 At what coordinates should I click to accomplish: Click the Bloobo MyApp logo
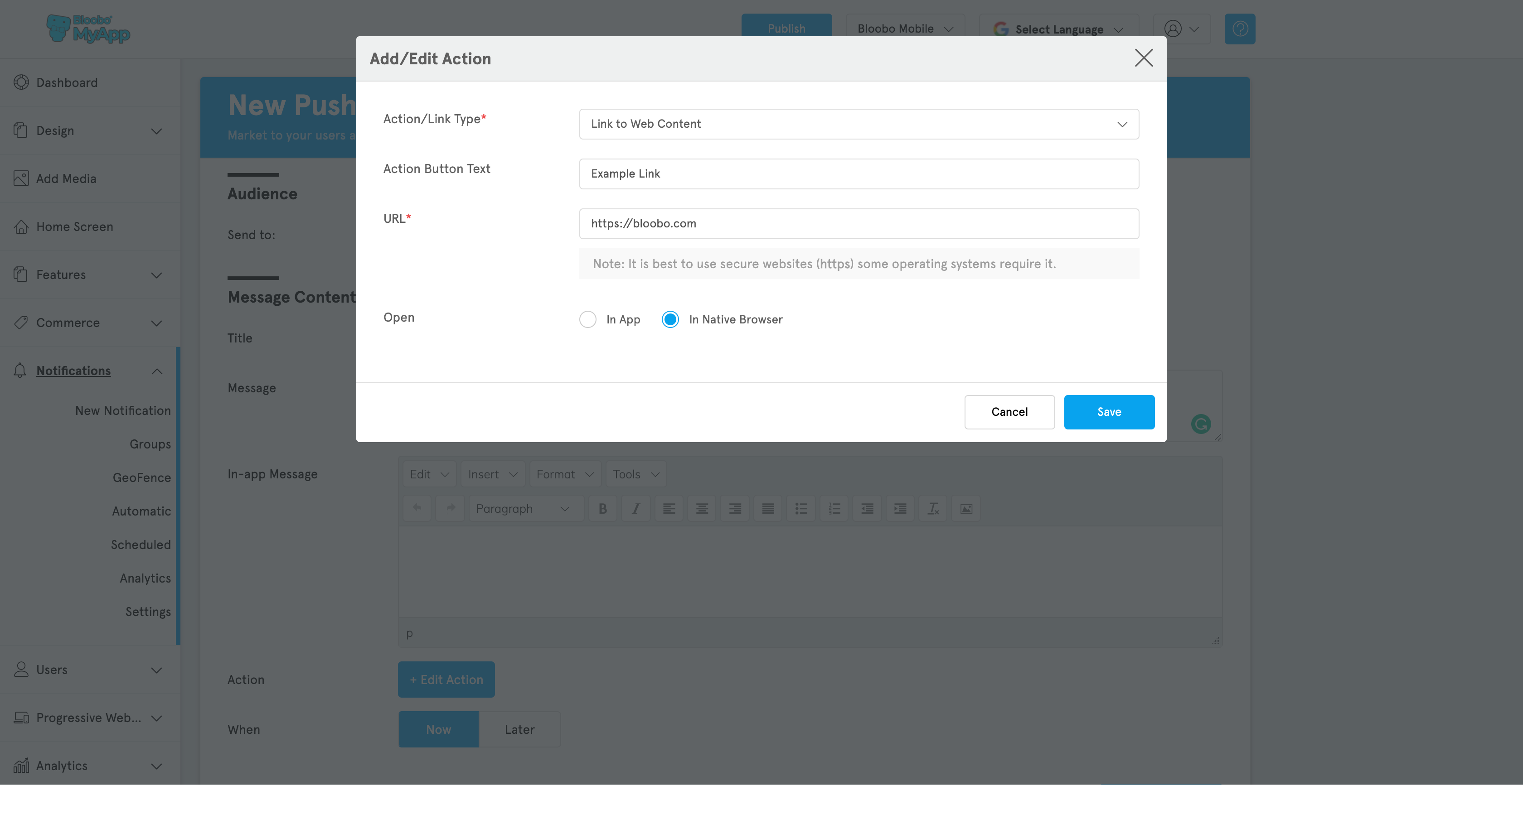(88, 29)
